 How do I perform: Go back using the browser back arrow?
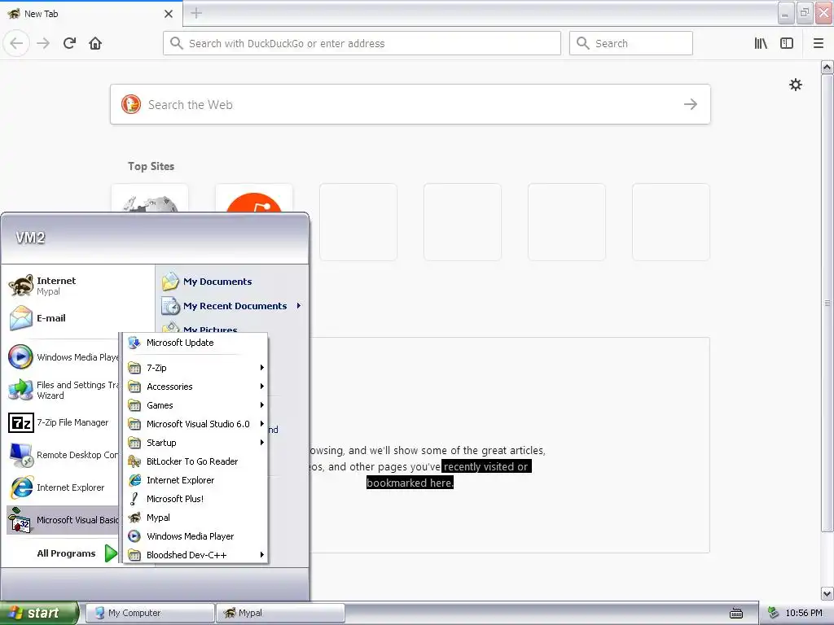16,43
